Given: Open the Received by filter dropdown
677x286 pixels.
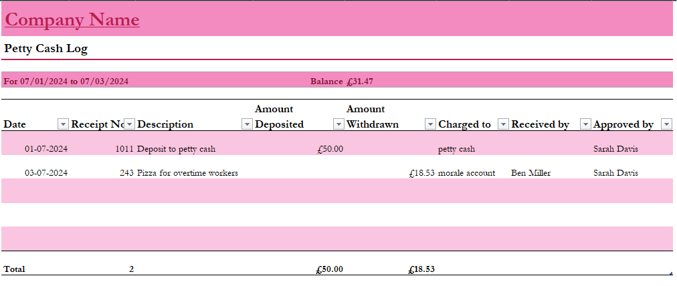Looking at the screenshot, I should click(x=585, y=124).
